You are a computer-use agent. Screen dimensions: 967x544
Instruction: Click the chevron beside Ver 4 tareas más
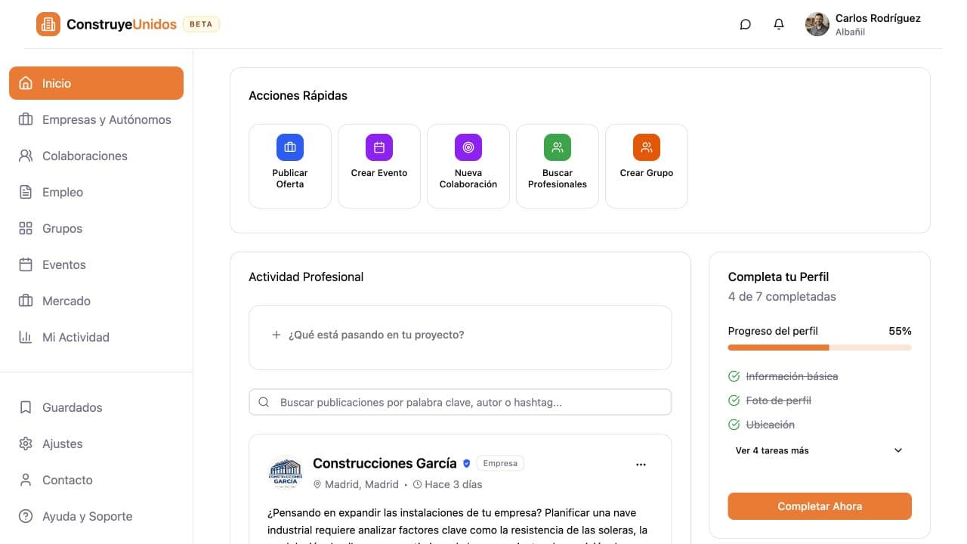(x=898, y=450)
